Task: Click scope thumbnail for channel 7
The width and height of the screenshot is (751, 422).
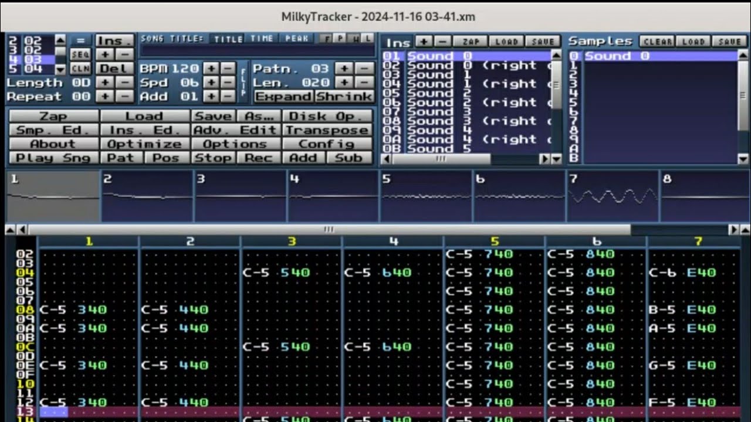Action: (613, 196)
